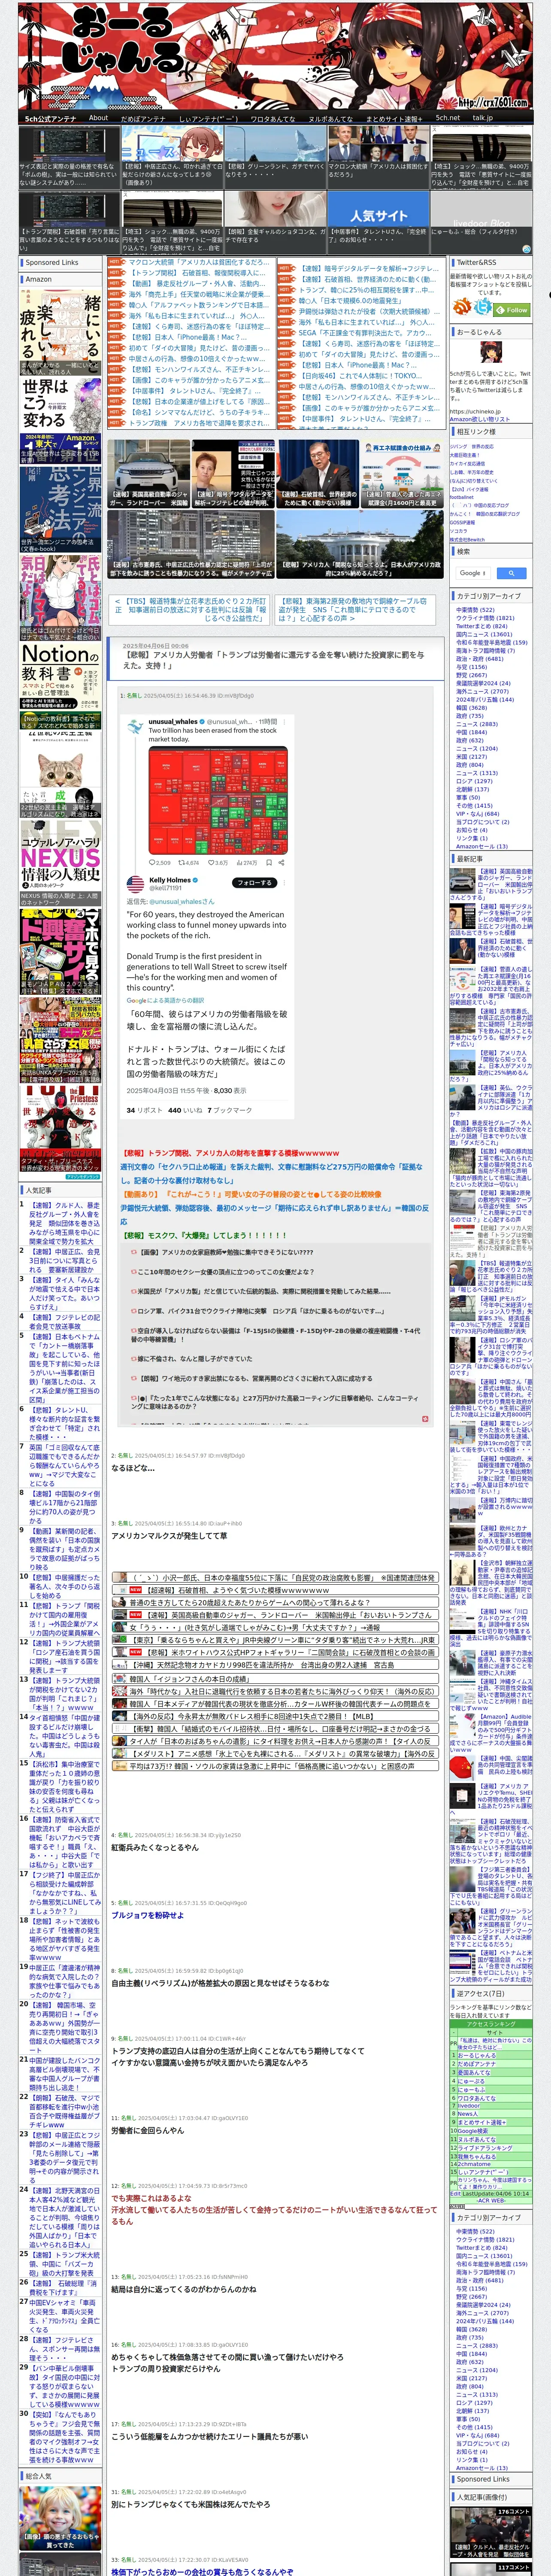Click the share icon on the unusual_whales tweet
Viewport: 551px width, 2576px height.
click(281, 862)
